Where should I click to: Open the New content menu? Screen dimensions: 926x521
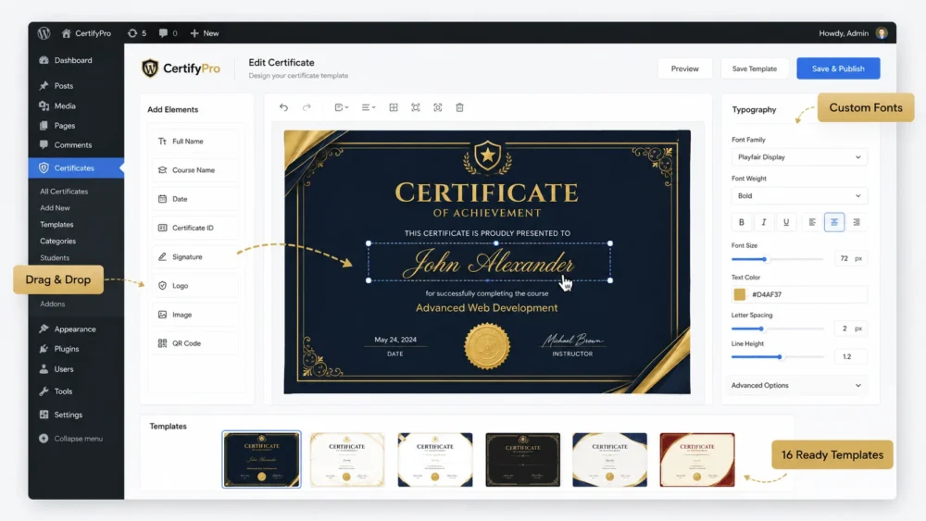tap(205, 33)
